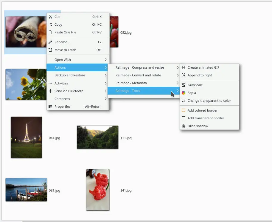This screenshot has width=272, height=222.
Task: Click the GrayScale image icon
Action: 184,85
